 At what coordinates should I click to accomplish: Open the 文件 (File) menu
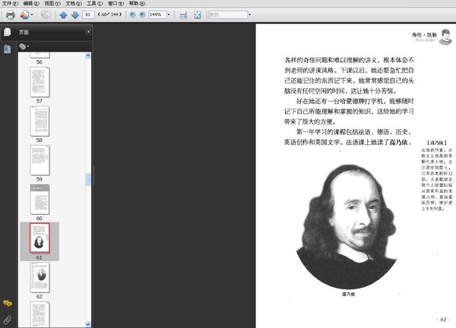[x=9, y=3]
